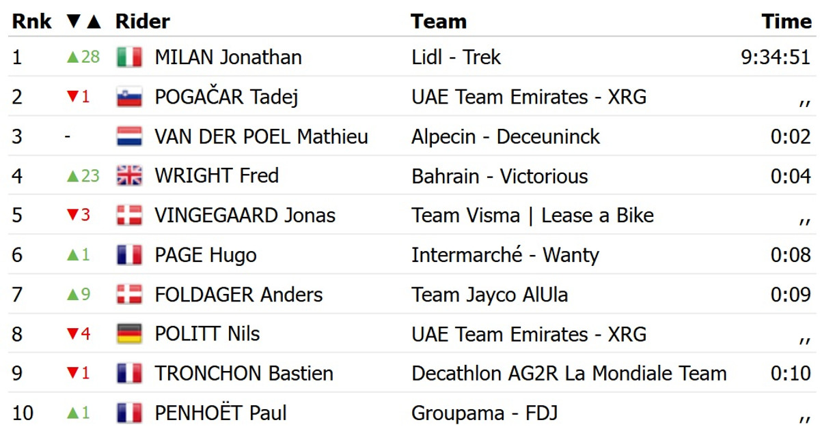This screenshot has height=429, width=820.
Task: Click the green up 28 rank change indicator
Action: (83, 57)
